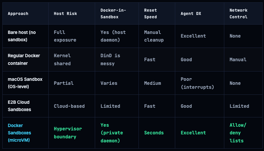This screenshot has width=264, height=151.
Task: Select the Hypervisor boundary cell
Action: [x=68, y=133]
